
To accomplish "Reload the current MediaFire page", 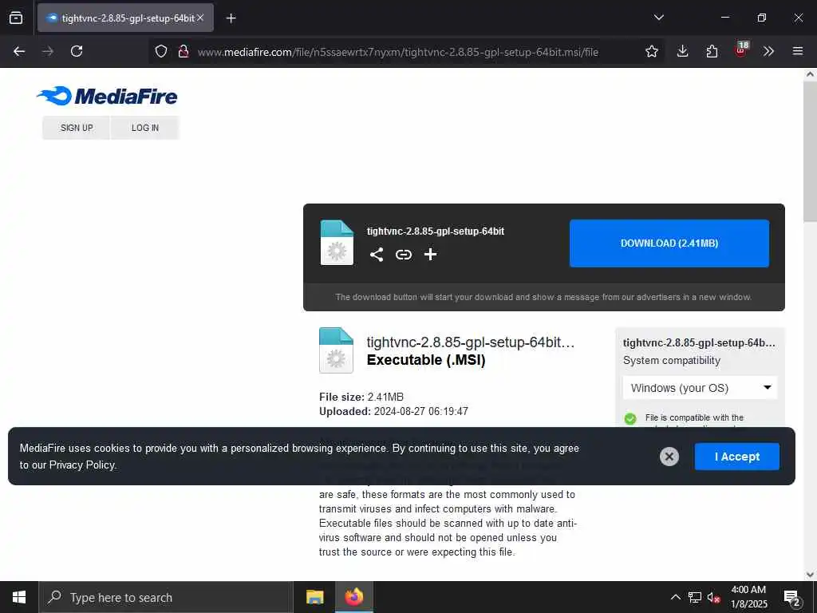I will point(77,51).
